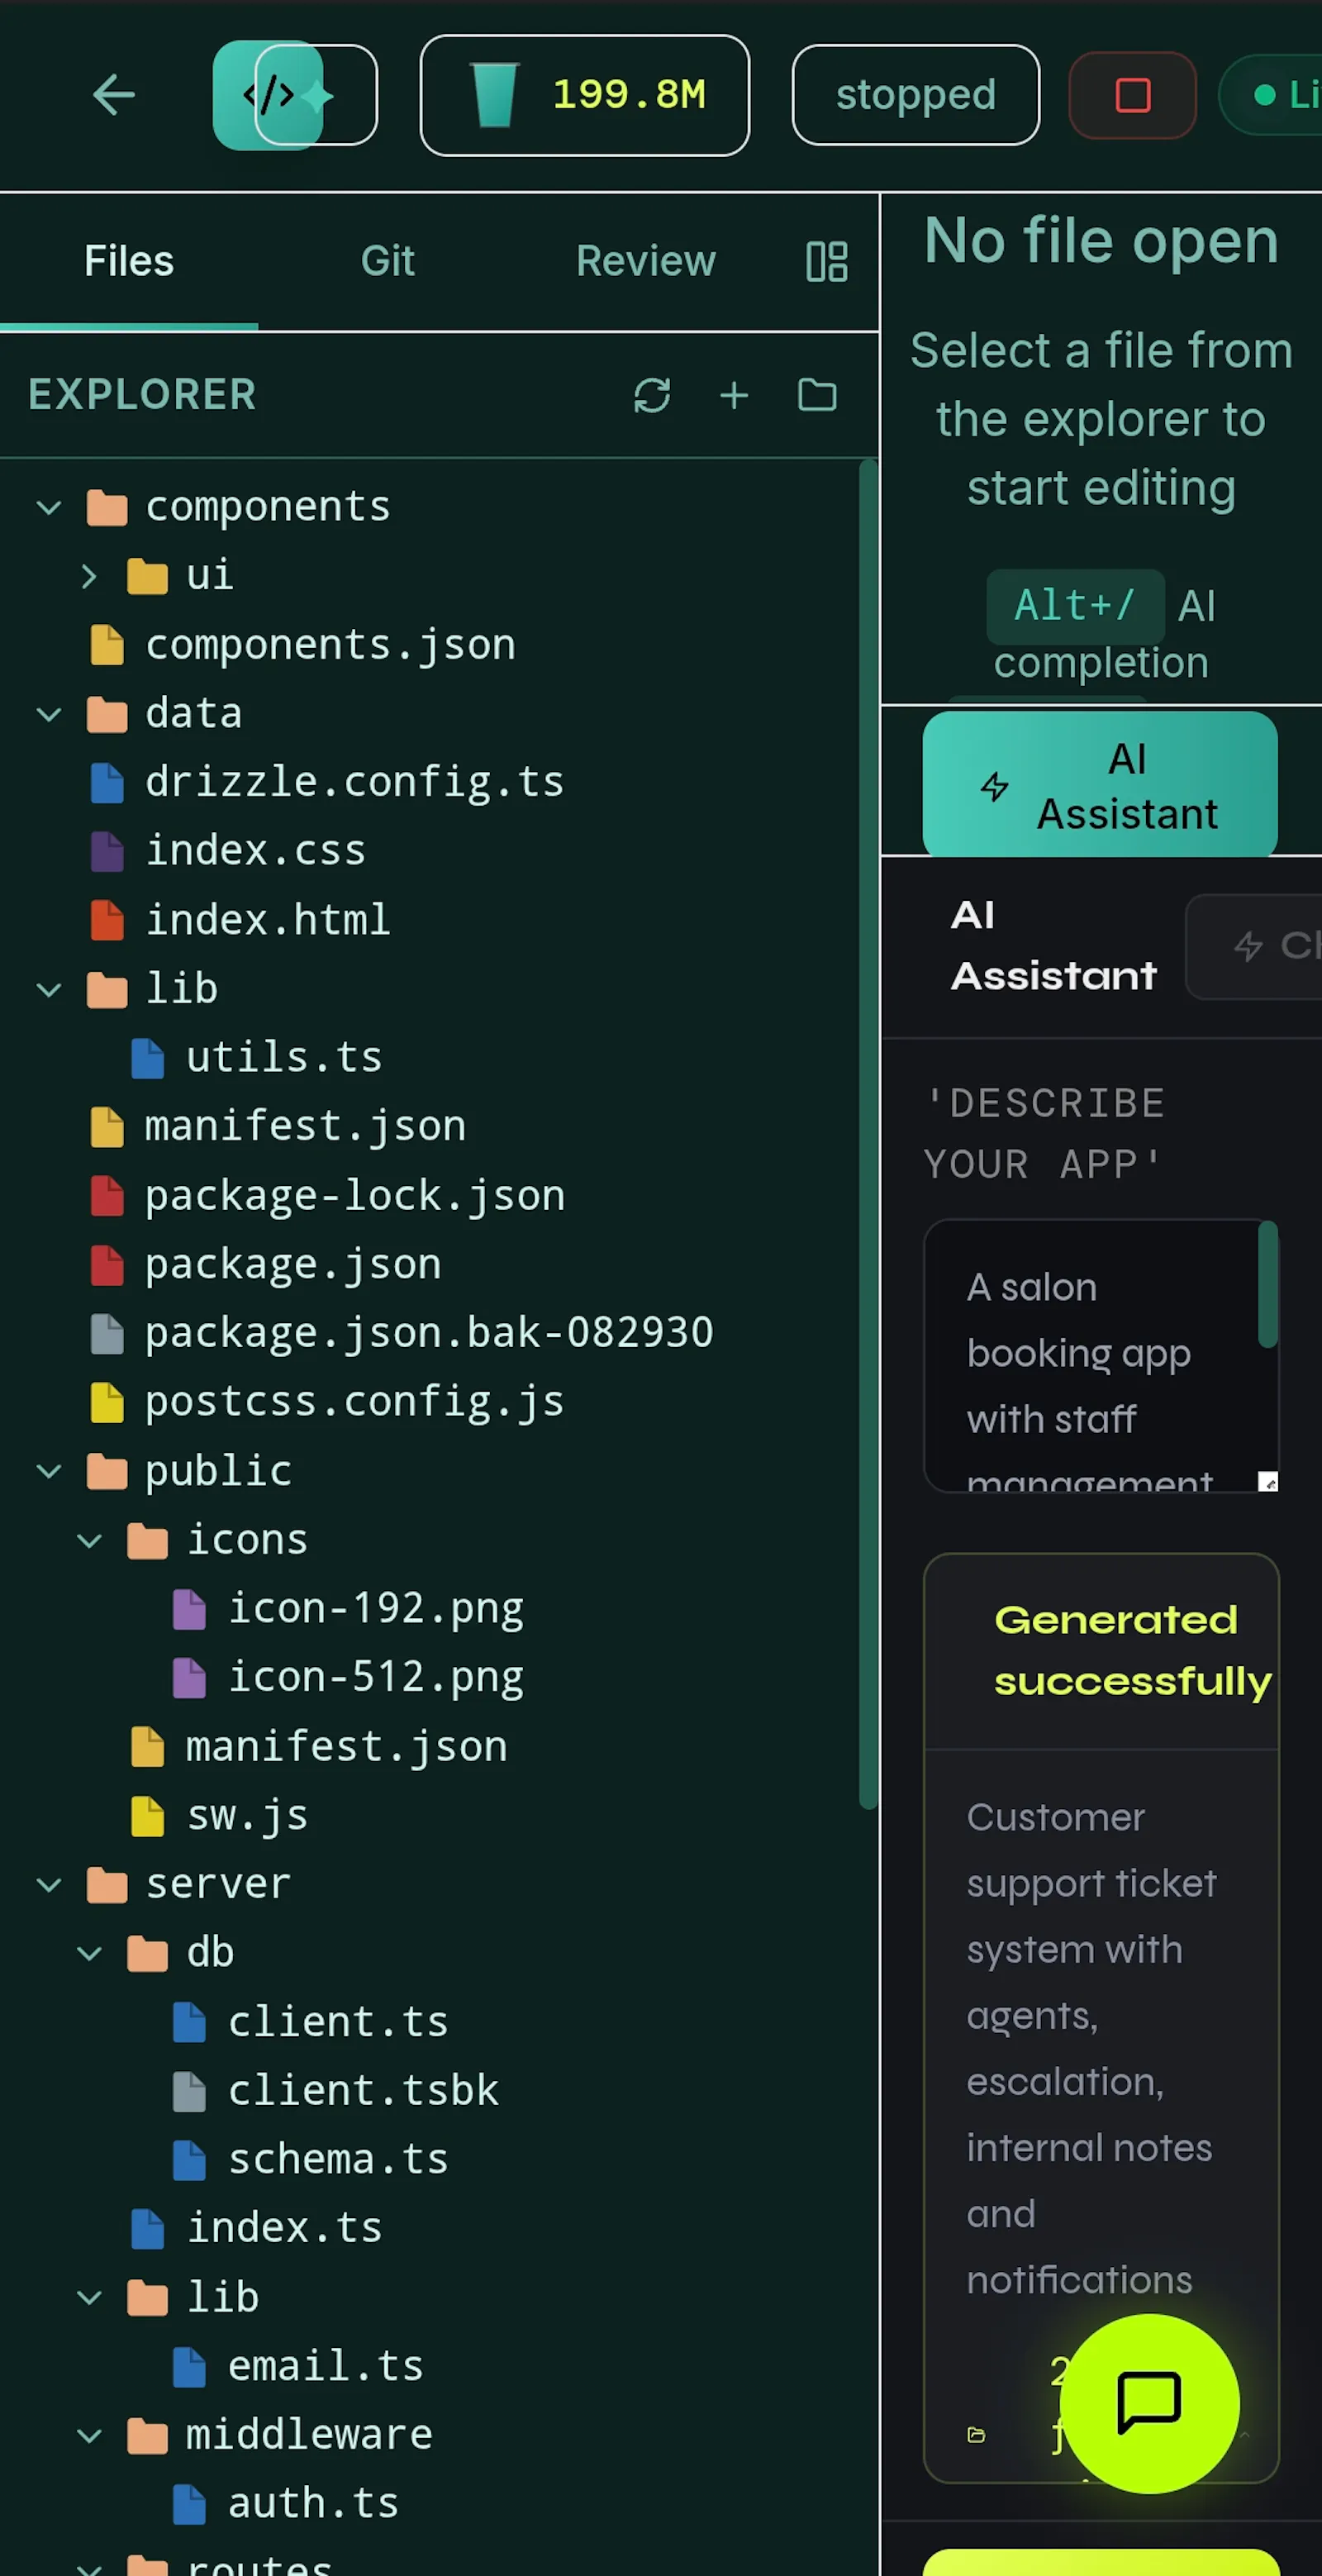
Task: Edit the Describe Your App text box
Action: click(1100, 1356)
